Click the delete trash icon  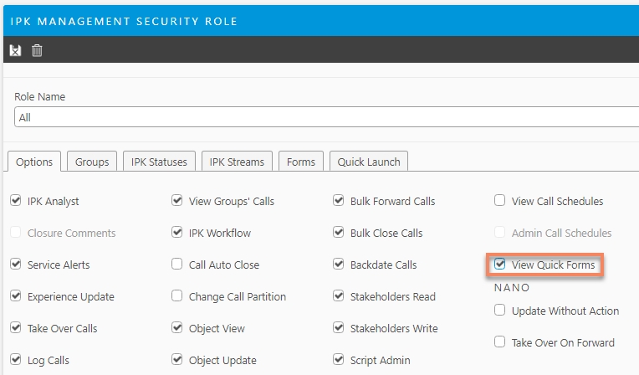(37, 51)
